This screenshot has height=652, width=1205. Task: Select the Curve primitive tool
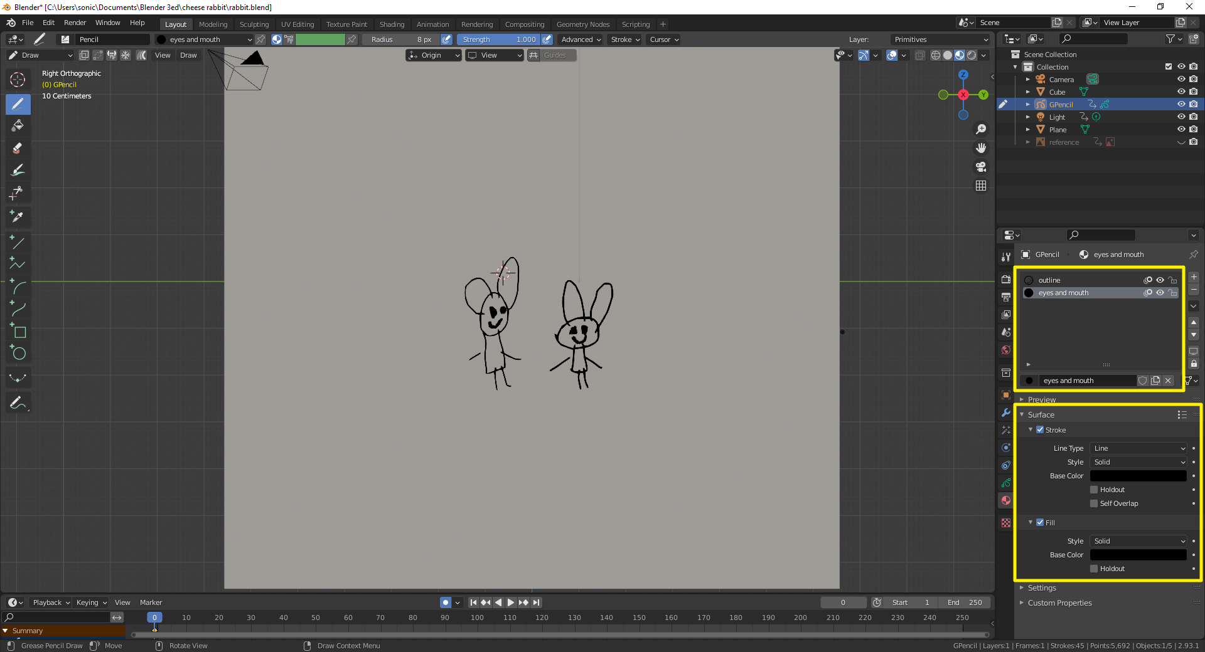(18, 308)
